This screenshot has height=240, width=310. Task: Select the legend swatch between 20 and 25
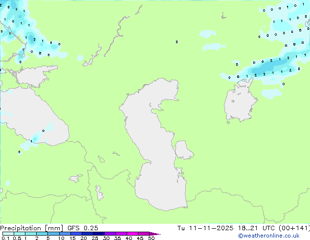click(x=87, y=234)
